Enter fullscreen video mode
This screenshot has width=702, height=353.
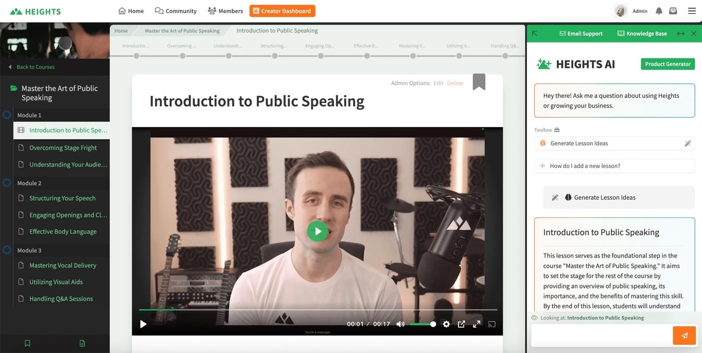coord(477,324)
